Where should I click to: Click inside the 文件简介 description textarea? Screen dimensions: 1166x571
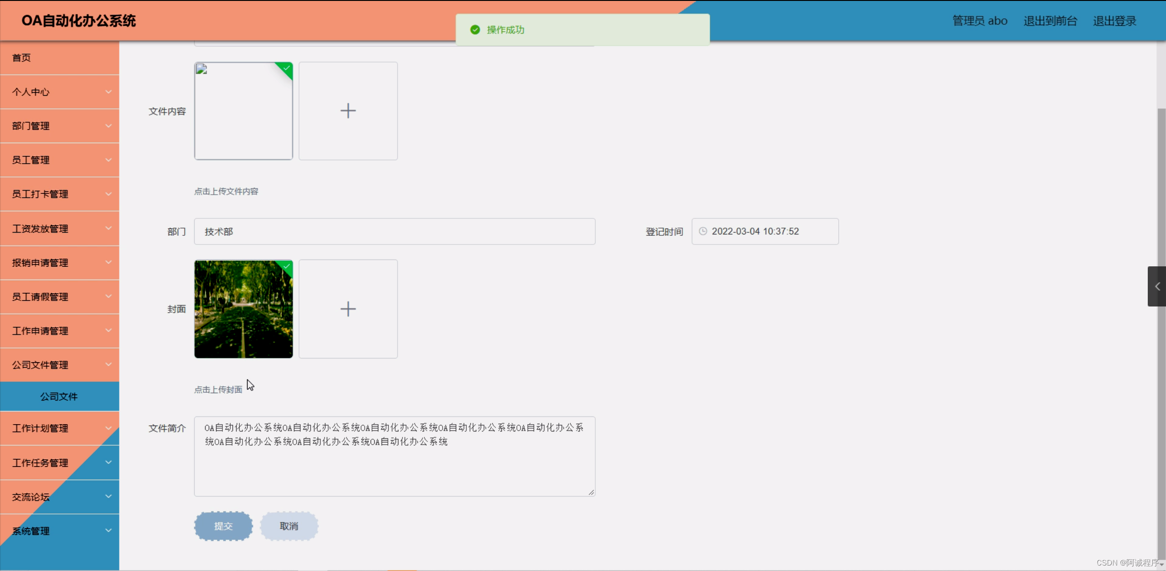tap(394, 456)
